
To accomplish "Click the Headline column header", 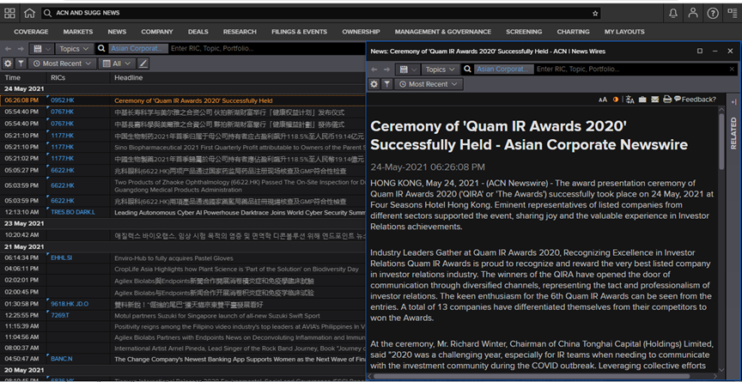I will coord(128,77).
